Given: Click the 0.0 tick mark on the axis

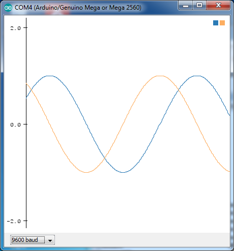Looking at the screenshot, I should [x=25, y=124].
